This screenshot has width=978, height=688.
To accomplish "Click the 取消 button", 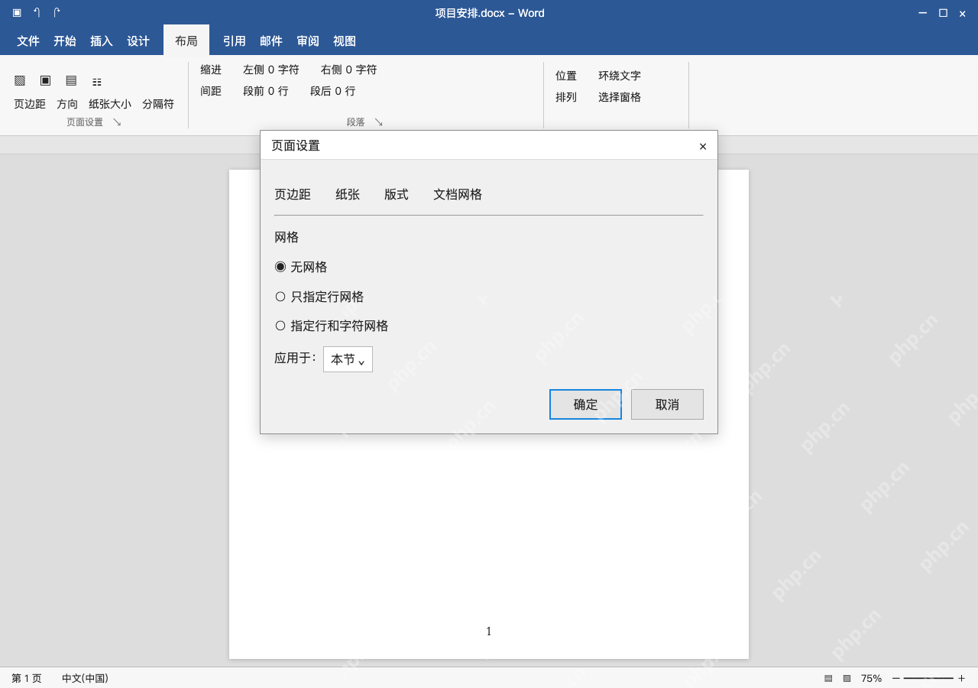I will 667,404.
